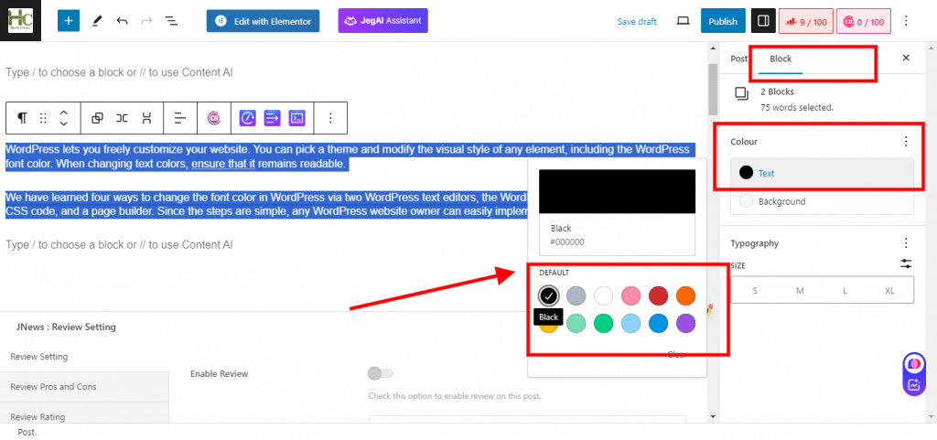Click the purple JegAI terminal icon

tap(296, 118)
